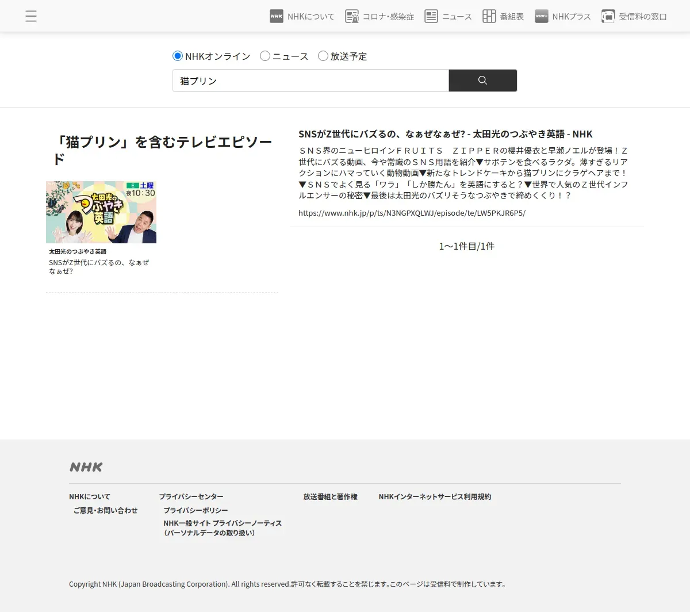
Task: Open NHK一般サイト プライバシーノーティス link
Action: [x=223, y=528]
